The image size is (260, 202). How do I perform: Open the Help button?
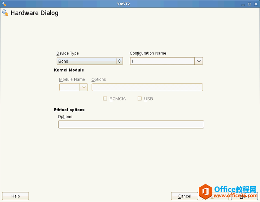click(x=15, y=196)
